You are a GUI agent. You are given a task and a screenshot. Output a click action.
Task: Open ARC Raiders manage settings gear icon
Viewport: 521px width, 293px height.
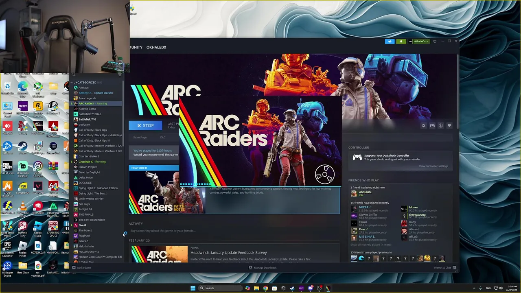pos(423,126)
